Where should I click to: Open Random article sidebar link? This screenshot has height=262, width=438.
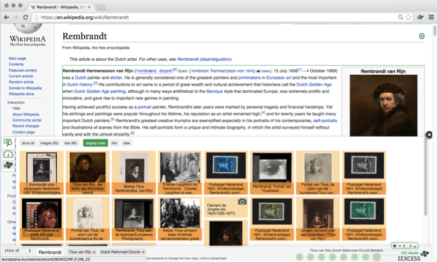click(x=21, y=82)
